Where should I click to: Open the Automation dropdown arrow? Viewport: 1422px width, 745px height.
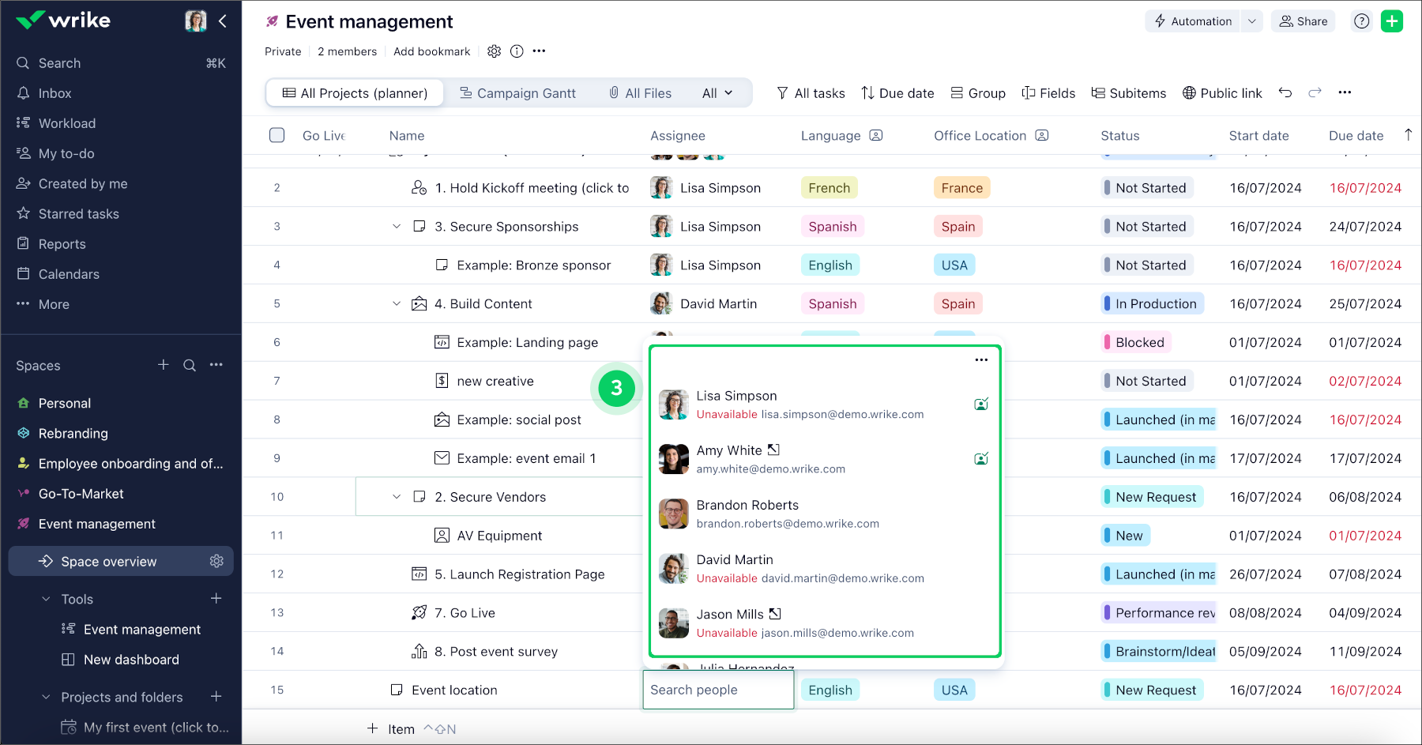(1252, 21)
